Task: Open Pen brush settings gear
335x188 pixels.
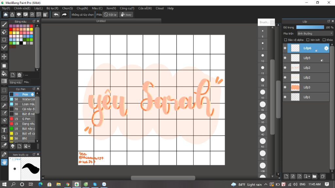Action: click(32, 94)
